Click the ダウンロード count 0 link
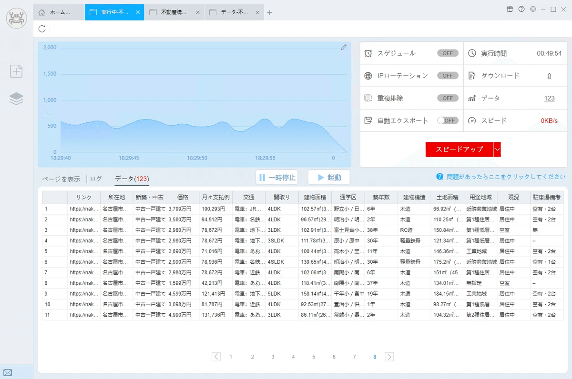Image resolution: width=572 pixels, height=379 pixels. pyautogui.click(x=549, y=76)
